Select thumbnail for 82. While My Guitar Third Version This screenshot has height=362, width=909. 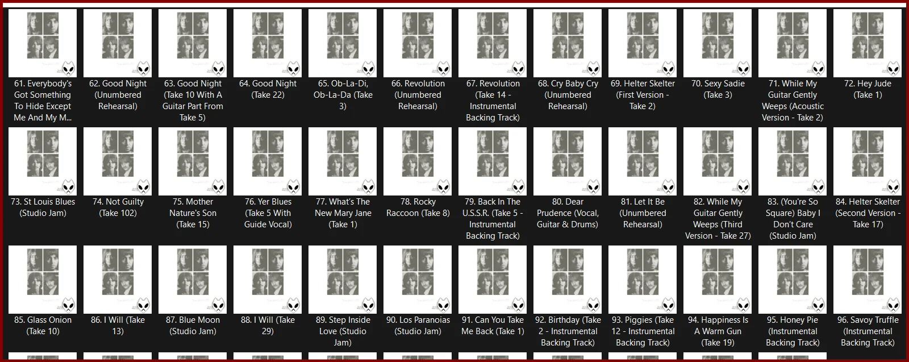pos(718,161)
